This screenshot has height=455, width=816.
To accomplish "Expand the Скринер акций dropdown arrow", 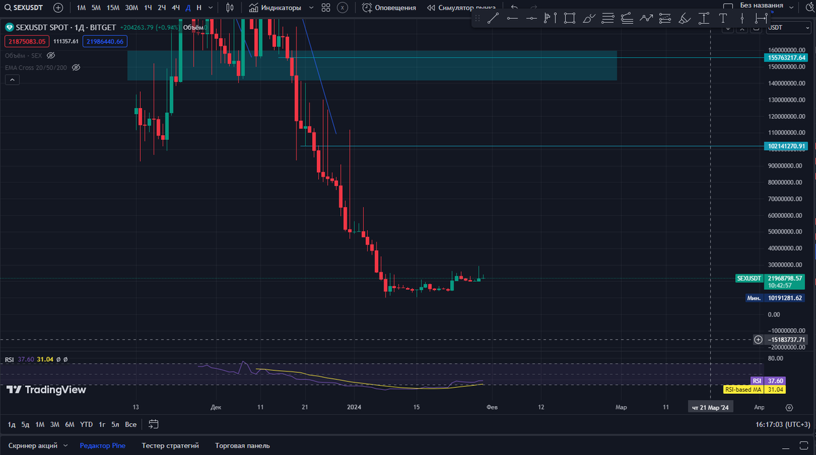I will click(x=66, y=445).
